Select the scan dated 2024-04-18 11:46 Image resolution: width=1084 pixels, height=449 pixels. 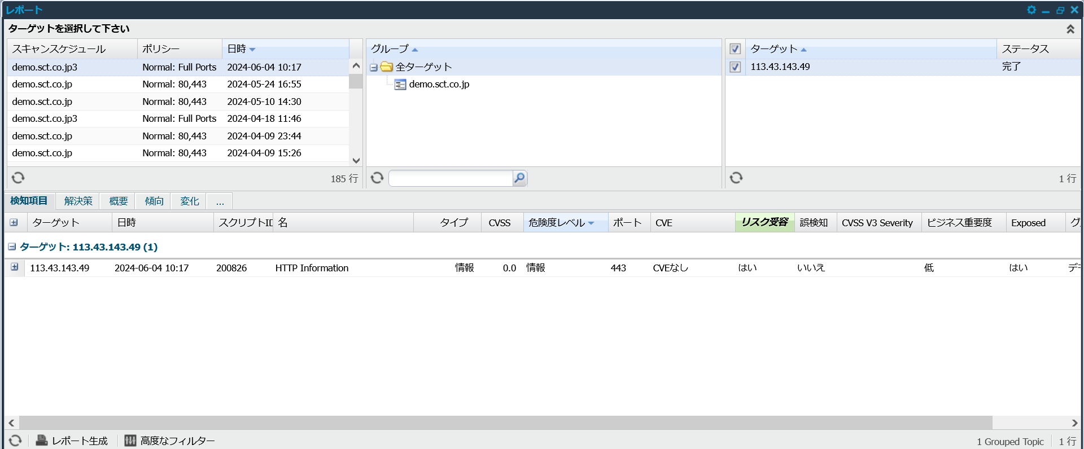(x=178, y=118)
